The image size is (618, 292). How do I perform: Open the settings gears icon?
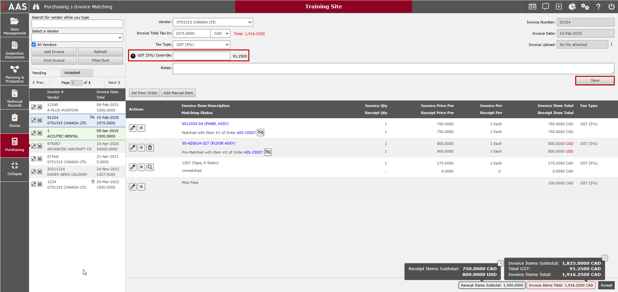click(x=585, y=7)
